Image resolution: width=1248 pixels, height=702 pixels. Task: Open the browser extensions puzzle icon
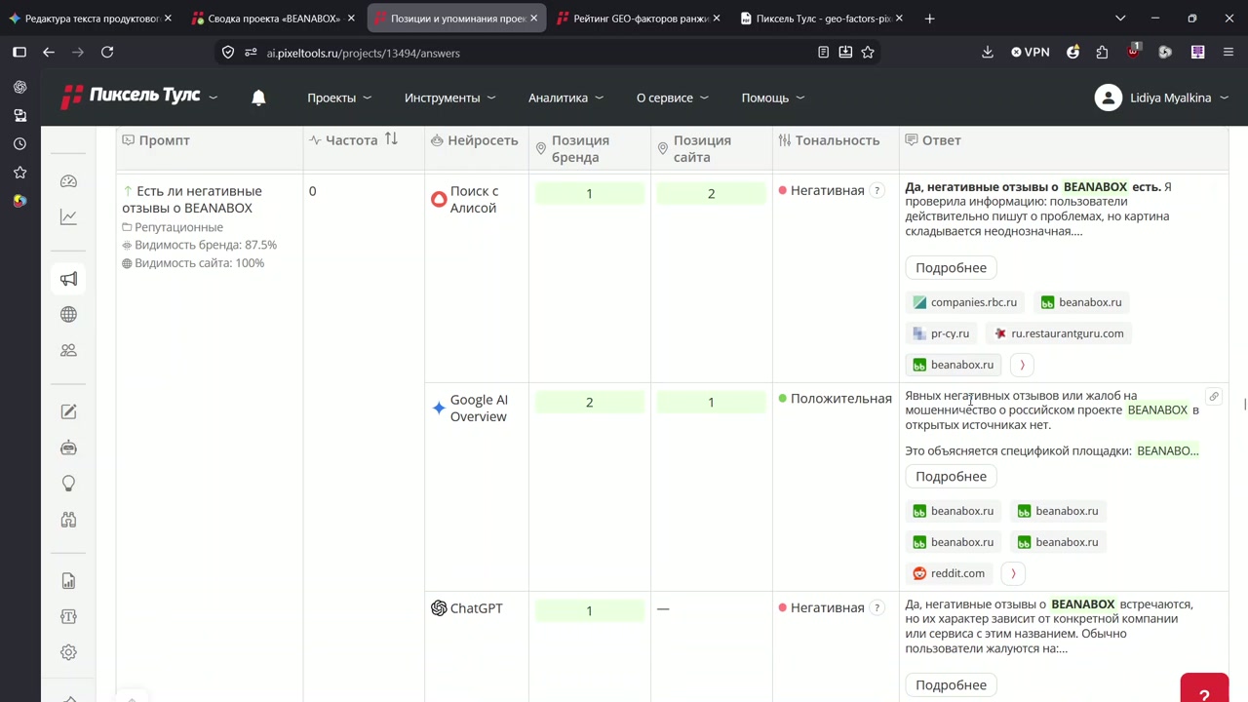pyautogui.click(x=1102, y=53)
